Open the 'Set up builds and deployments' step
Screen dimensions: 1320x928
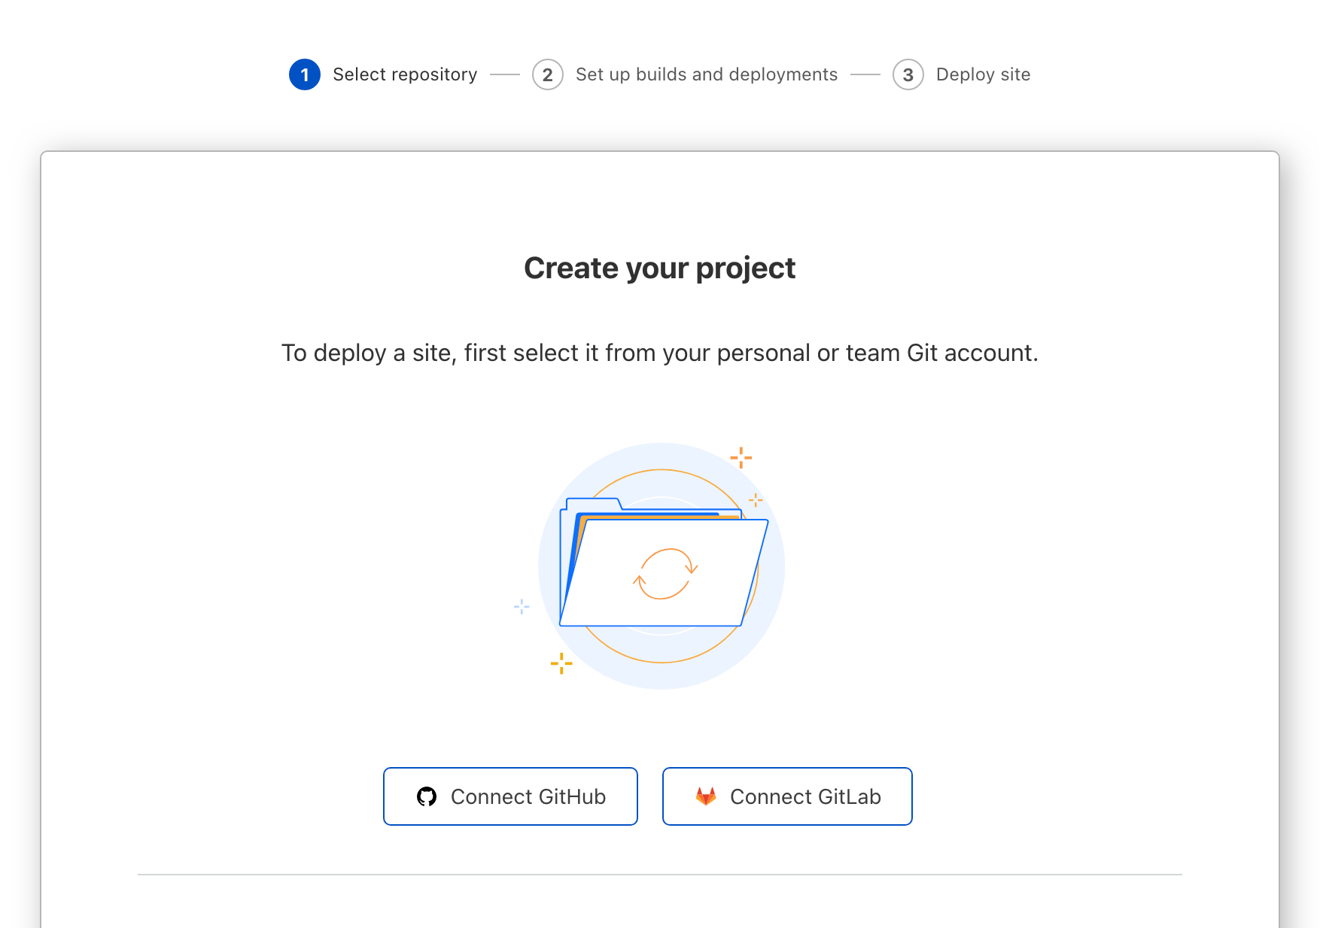pos(707,74)
